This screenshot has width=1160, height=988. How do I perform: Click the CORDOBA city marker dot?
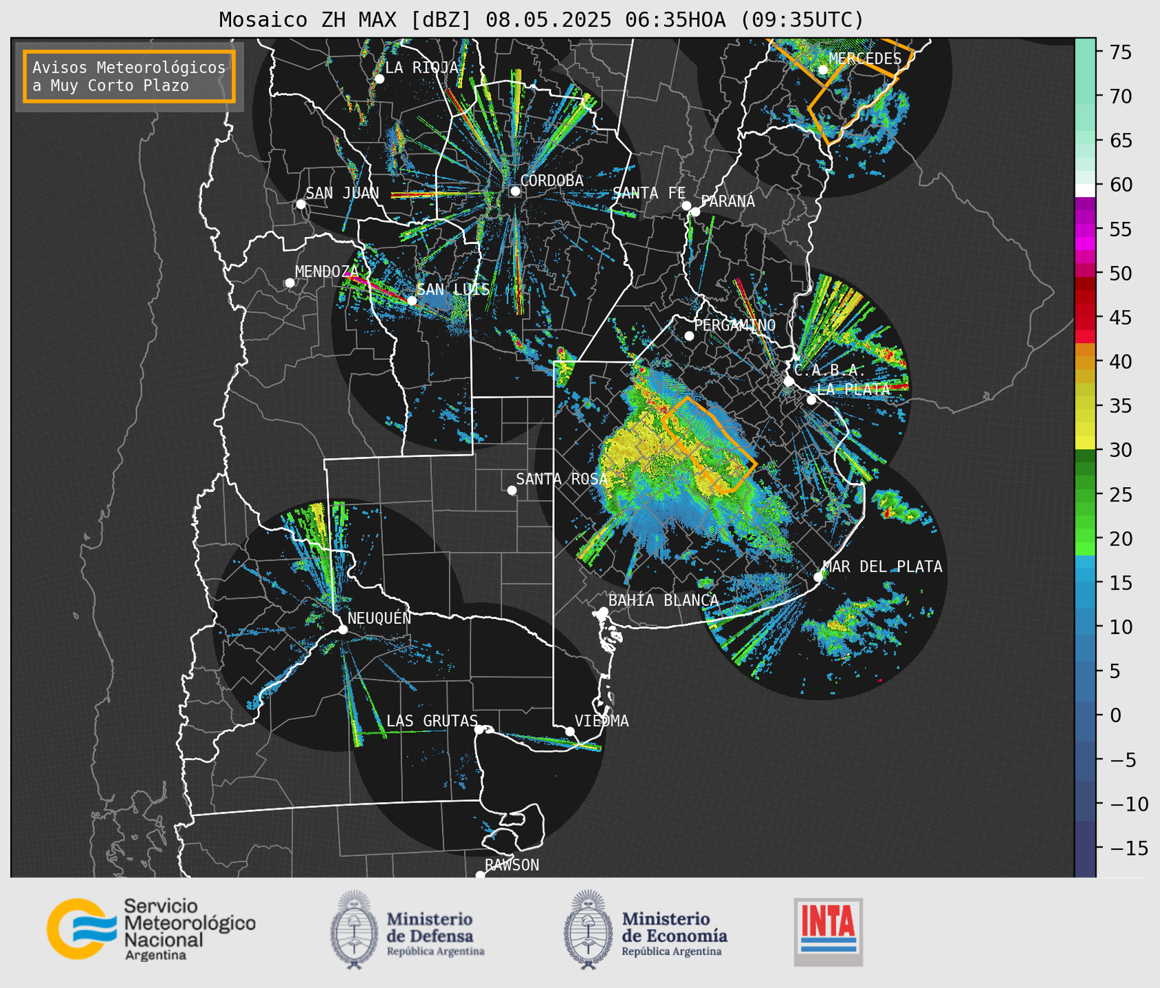515,191
